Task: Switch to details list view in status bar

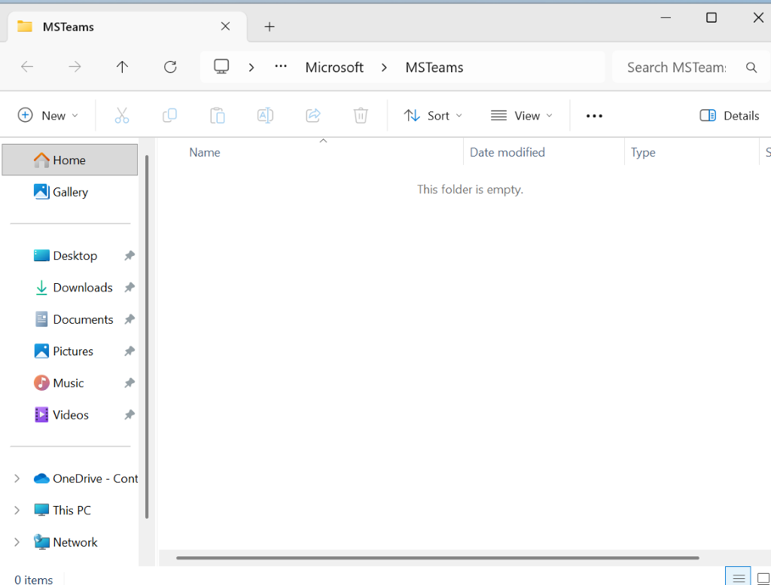Action: 738,578
